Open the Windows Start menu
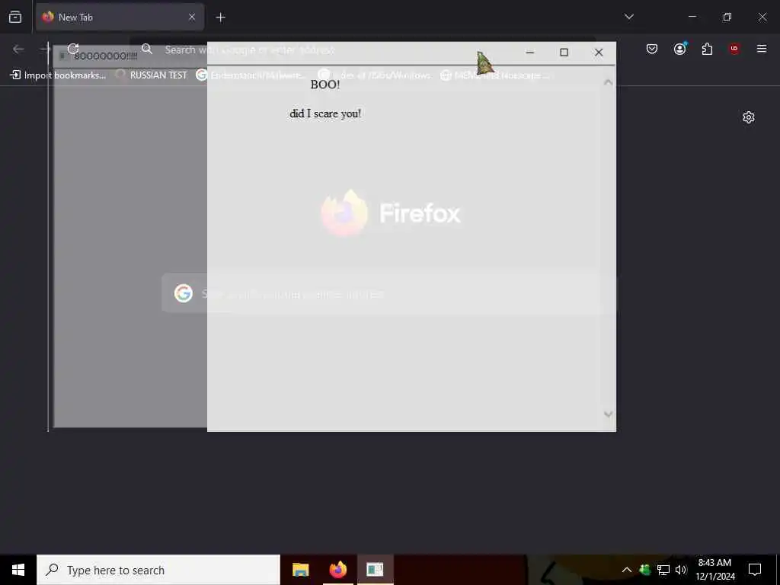 (18, 570)
